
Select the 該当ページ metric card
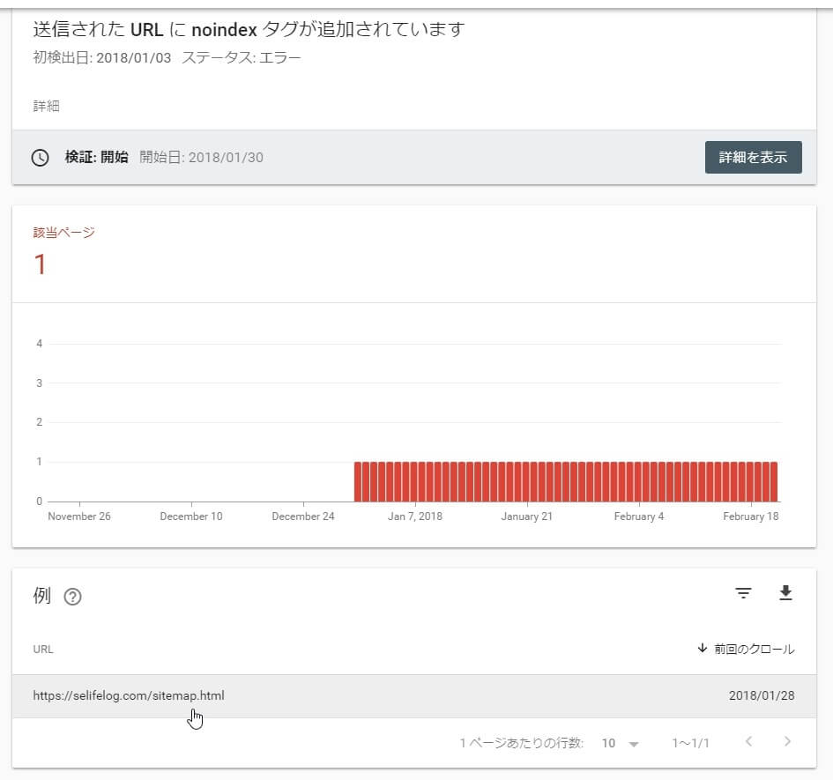point(63,252)
